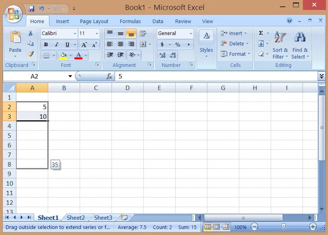Decrease the font size
Image resolution: width=328 pixels, height=235 pixels.
pyautogui.click(x=95, y=45)
